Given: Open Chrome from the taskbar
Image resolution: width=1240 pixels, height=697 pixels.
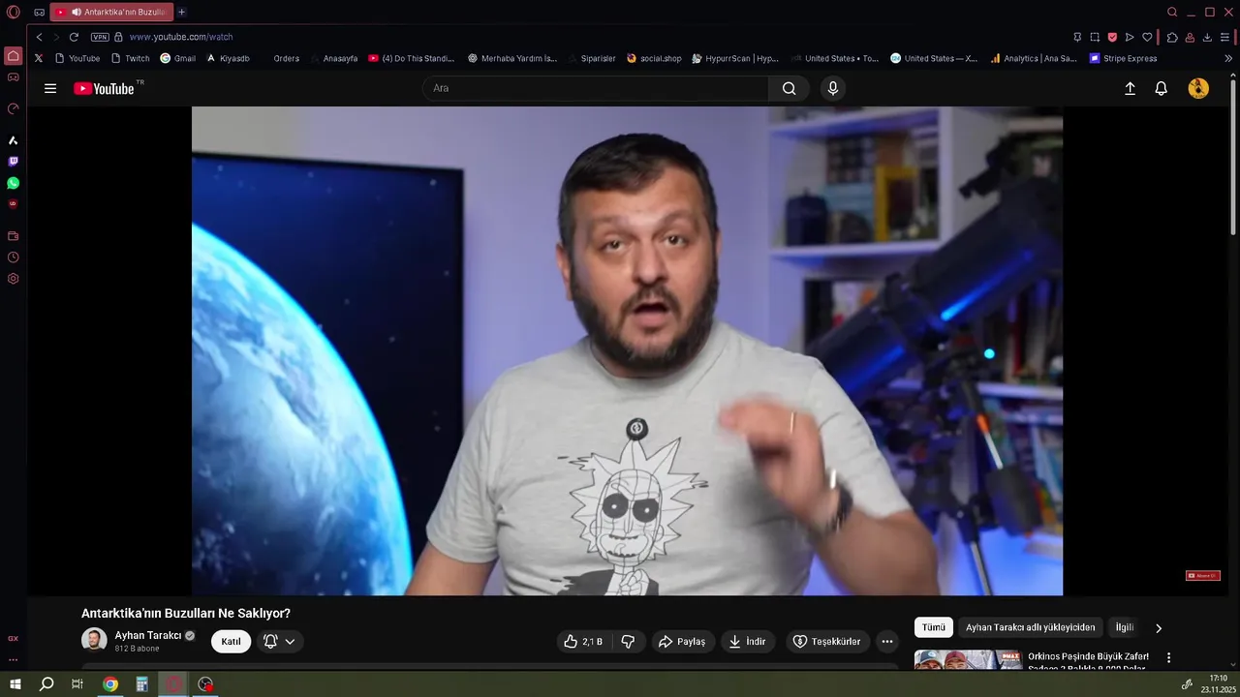Looking at the screenshot, I should (x=110, y=683).
